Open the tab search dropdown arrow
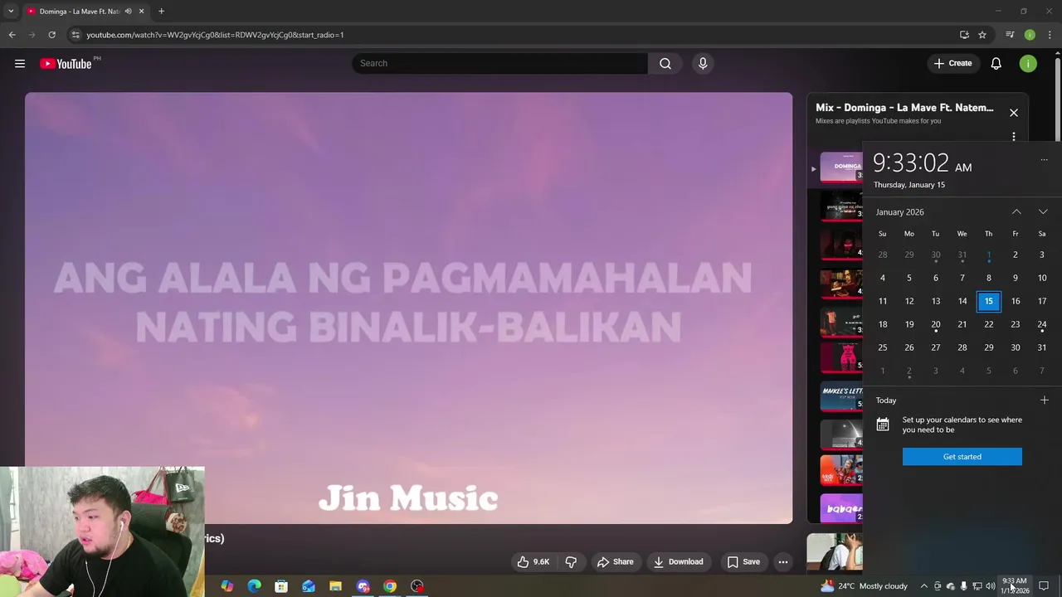 11,12
